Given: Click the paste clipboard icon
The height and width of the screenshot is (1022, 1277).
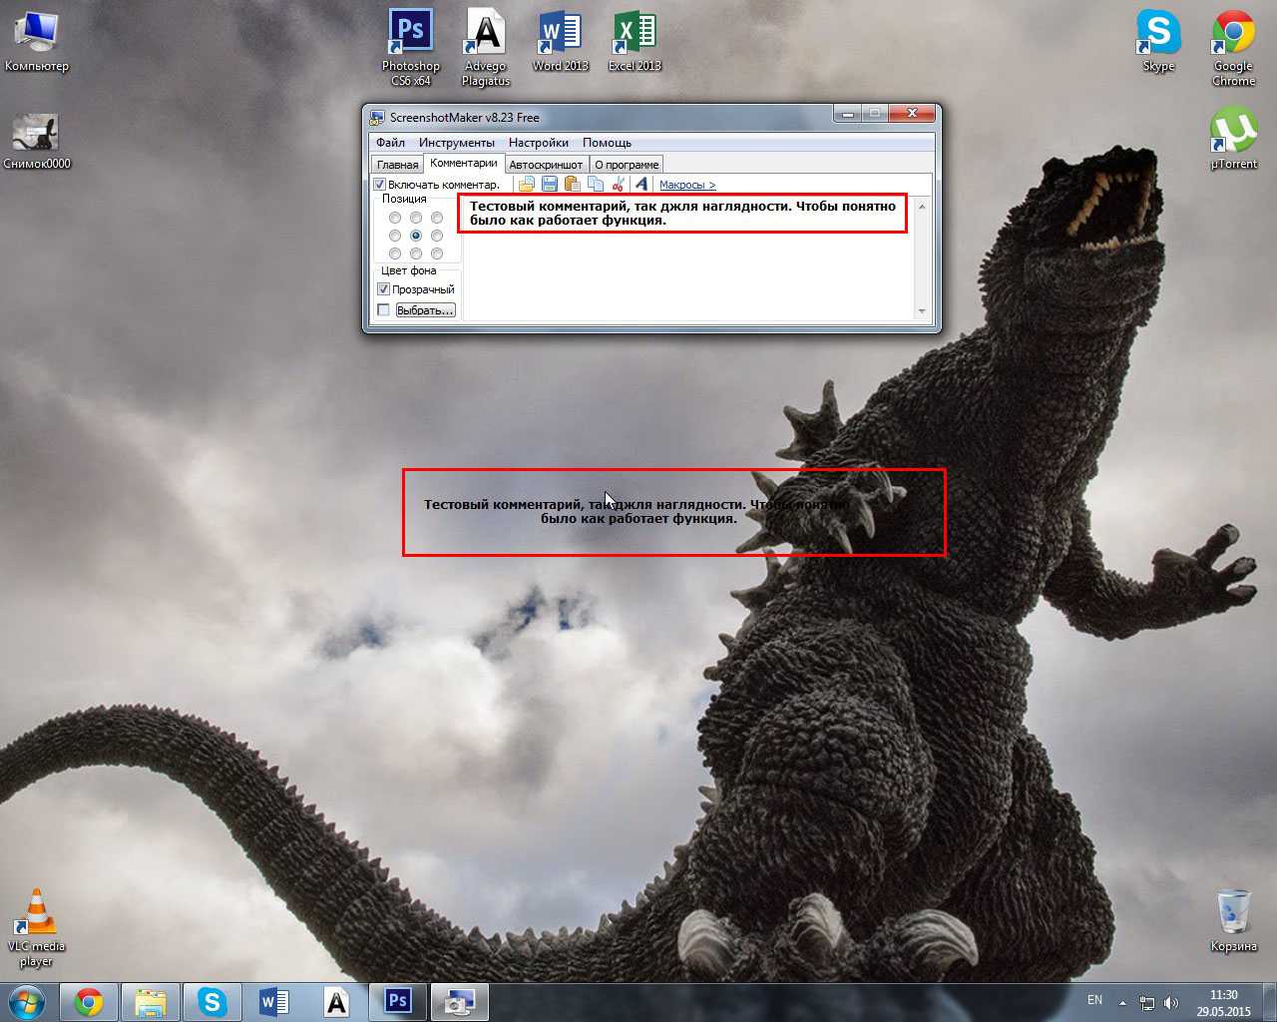Looking at the screenshot, I should coord(573,184).
